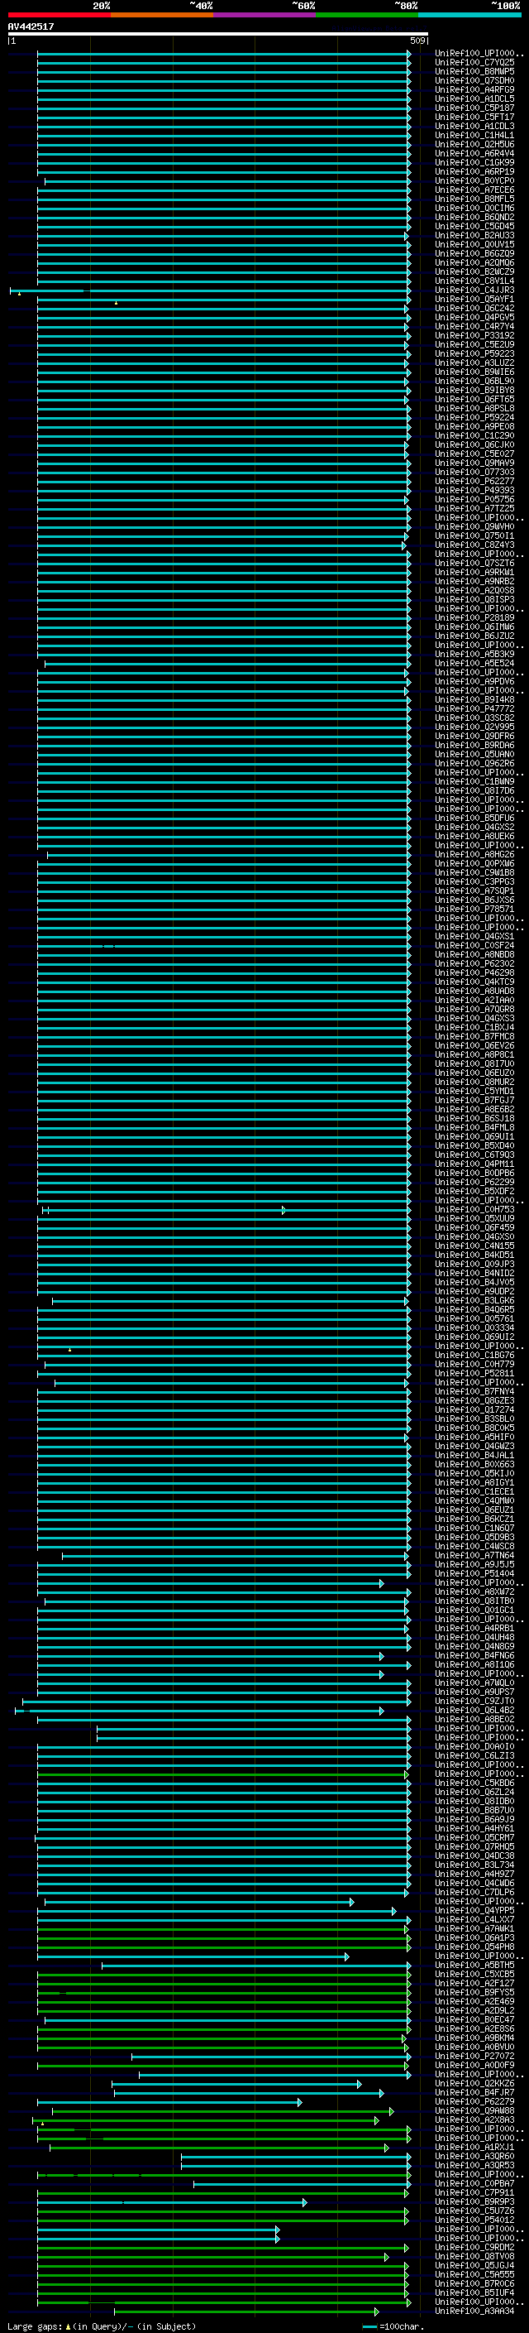Image resolution: width=529 pixels, height=2333 pixels.
Task: Select label UniRef100_Q9AW88
Action: [x=474, y=2110]
